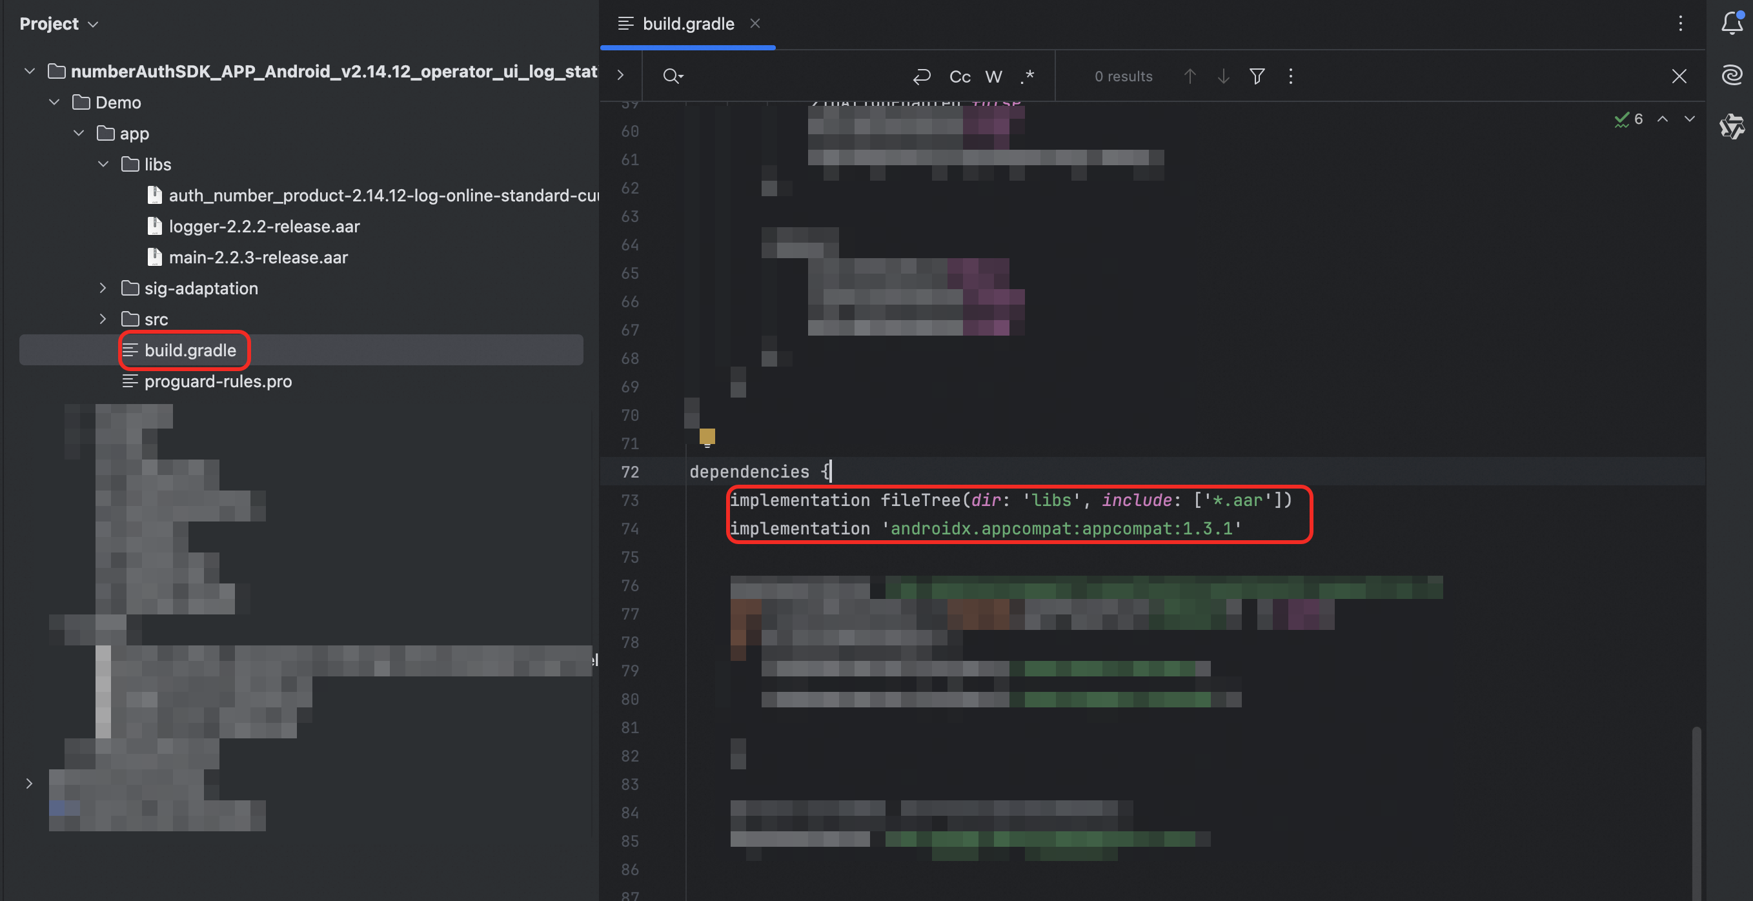Toggle Words (W) match option

pyautogui.click(x=993, y=76)
